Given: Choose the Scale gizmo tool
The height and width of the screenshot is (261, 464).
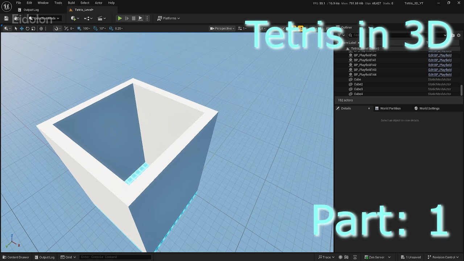Looking at the screenshot, I should point(33,28).
